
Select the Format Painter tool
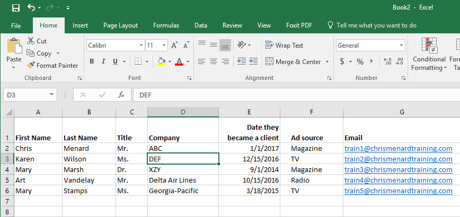click(53, 66)
